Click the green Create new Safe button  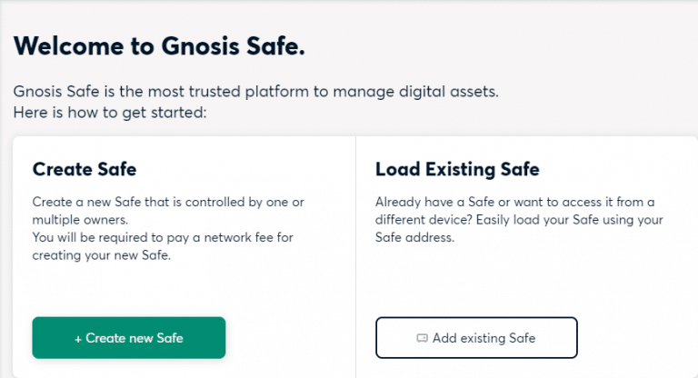pos(129,337)
